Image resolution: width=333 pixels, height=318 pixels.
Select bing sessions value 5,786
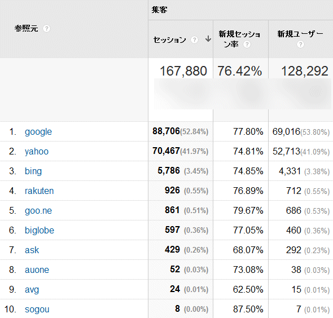point(169,171)
